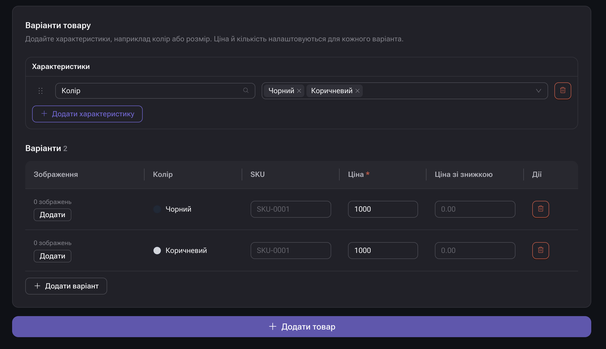Click the Характеристики section heading
The height and width of the screenshot is (349, 606).
click(61, 67)
